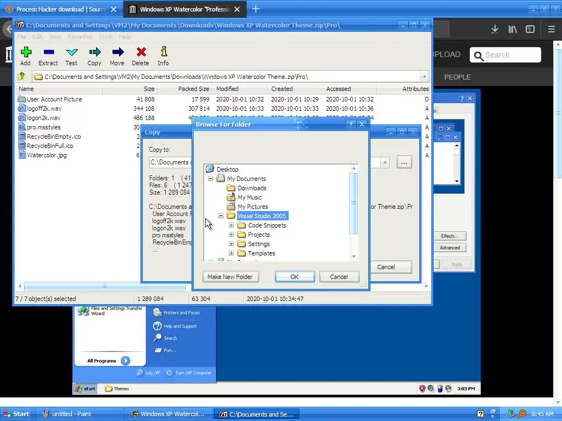Viewport: 562px width, 421px height.
Task: Open the Copy to path dropdown arrow
Action: pyautogui.click(x=385, y=162)
